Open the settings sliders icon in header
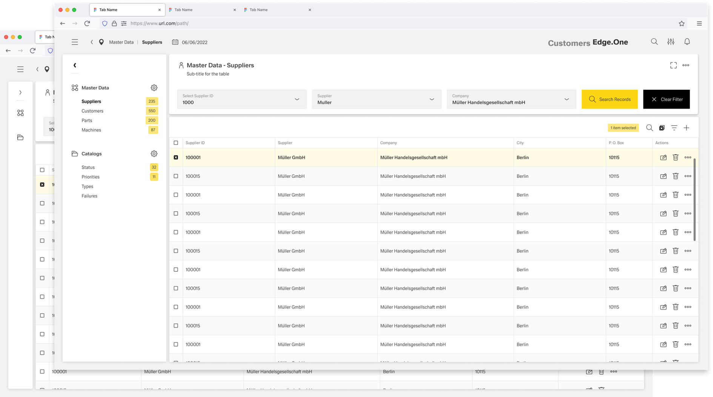Viewport: 713px width, 397px height. point(670,42)
